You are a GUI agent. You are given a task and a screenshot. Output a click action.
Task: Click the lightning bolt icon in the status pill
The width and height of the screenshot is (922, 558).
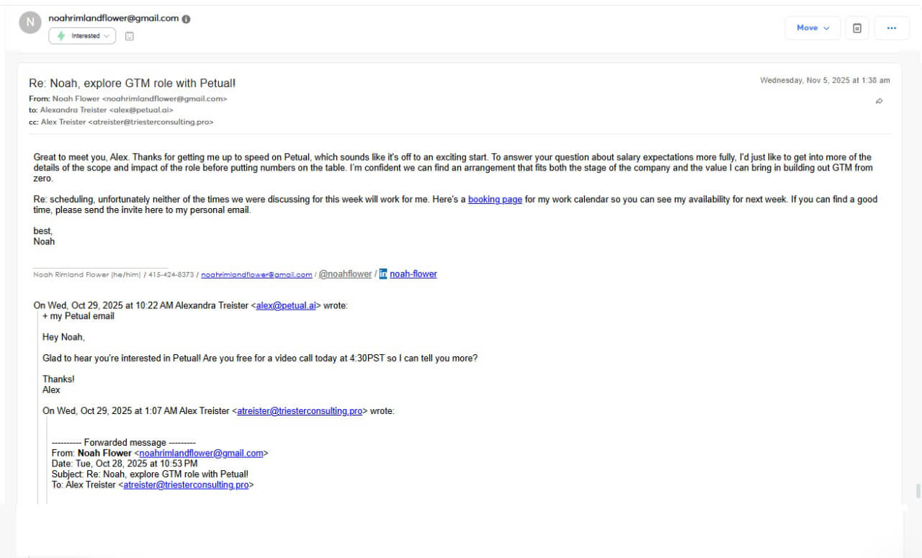point(61,36)
